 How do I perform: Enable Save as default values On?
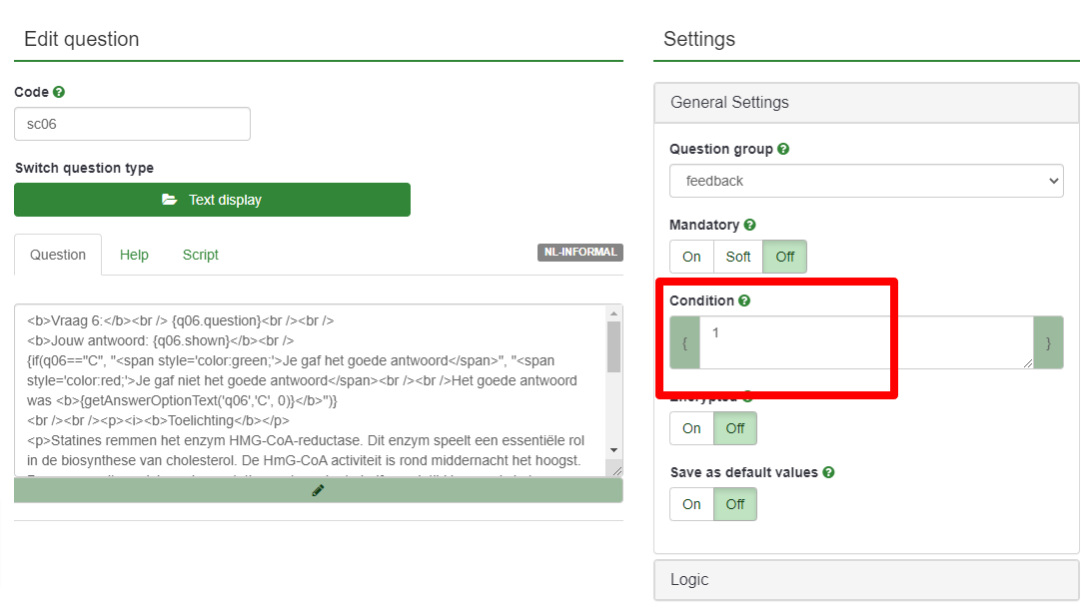point(691,504)
